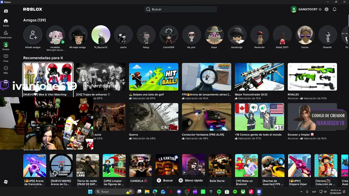Continue playing No Man's Land

(88, 166)
